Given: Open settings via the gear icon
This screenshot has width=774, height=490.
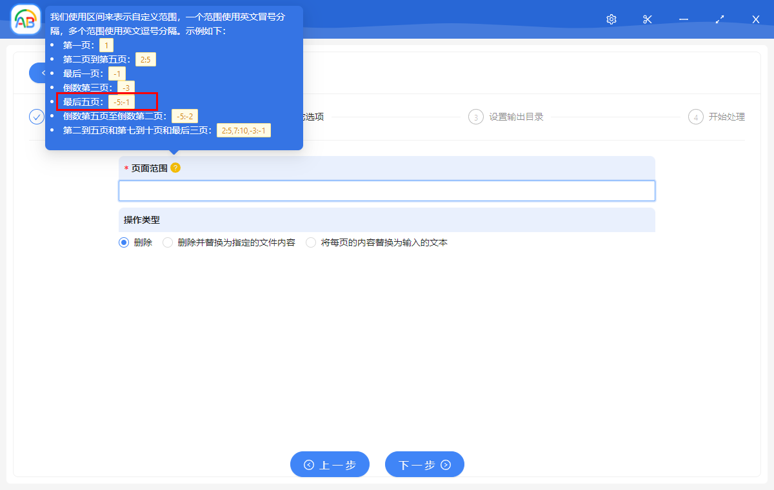Looking at the screenshot, I should (x=611, y=19).
